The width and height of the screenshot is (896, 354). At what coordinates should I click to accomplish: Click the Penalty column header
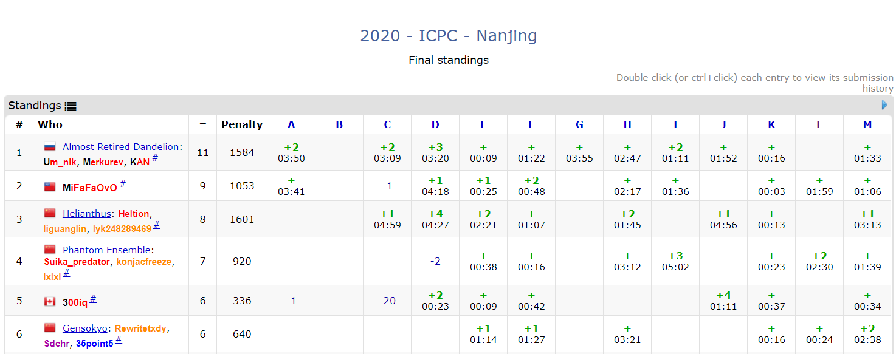point(242,124)
